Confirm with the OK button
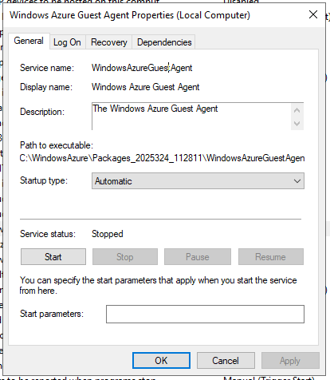Viewport: 330px width, 380px height. (x=161, y=361)
